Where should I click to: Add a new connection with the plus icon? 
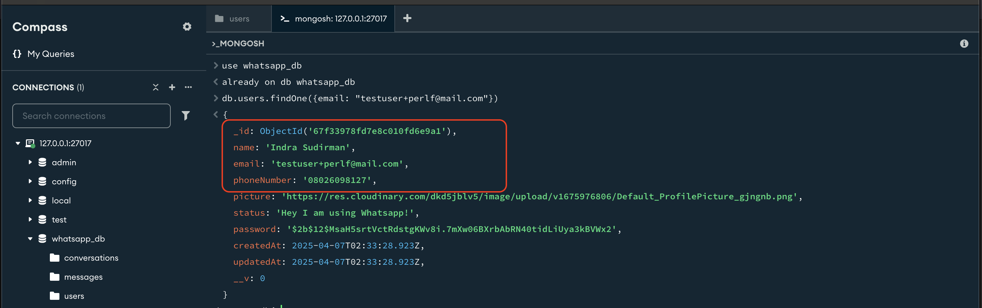[x=172, y=87]
